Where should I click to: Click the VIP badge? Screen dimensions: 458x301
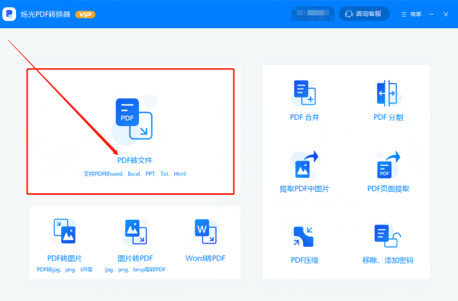coord(85,15)
